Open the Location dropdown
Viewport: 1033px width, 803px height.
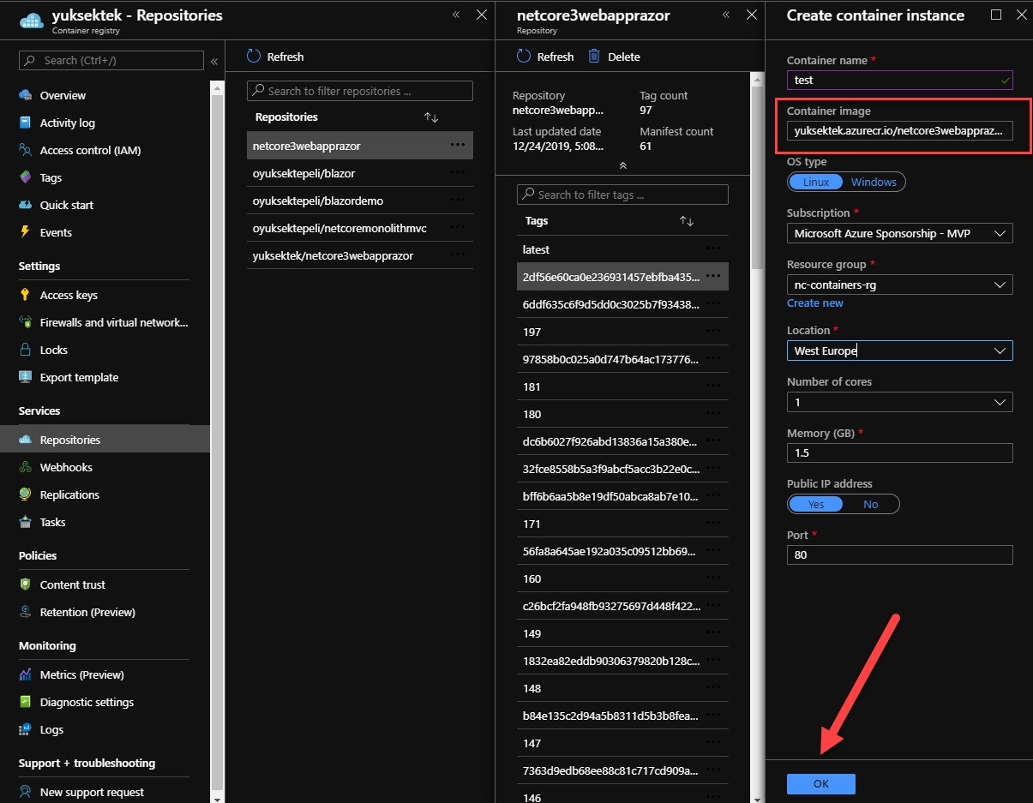pos(900,351)
